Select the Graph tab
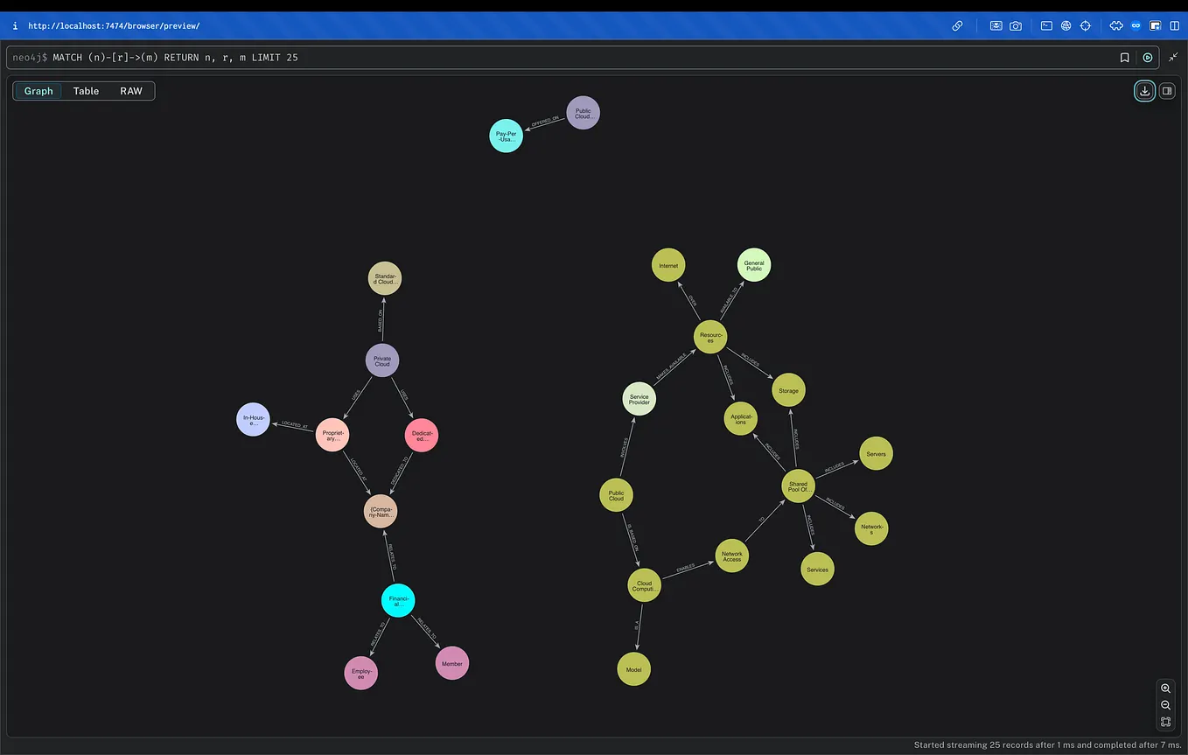Viewport: 1188px width, 755px height. (x=38, y=90)
